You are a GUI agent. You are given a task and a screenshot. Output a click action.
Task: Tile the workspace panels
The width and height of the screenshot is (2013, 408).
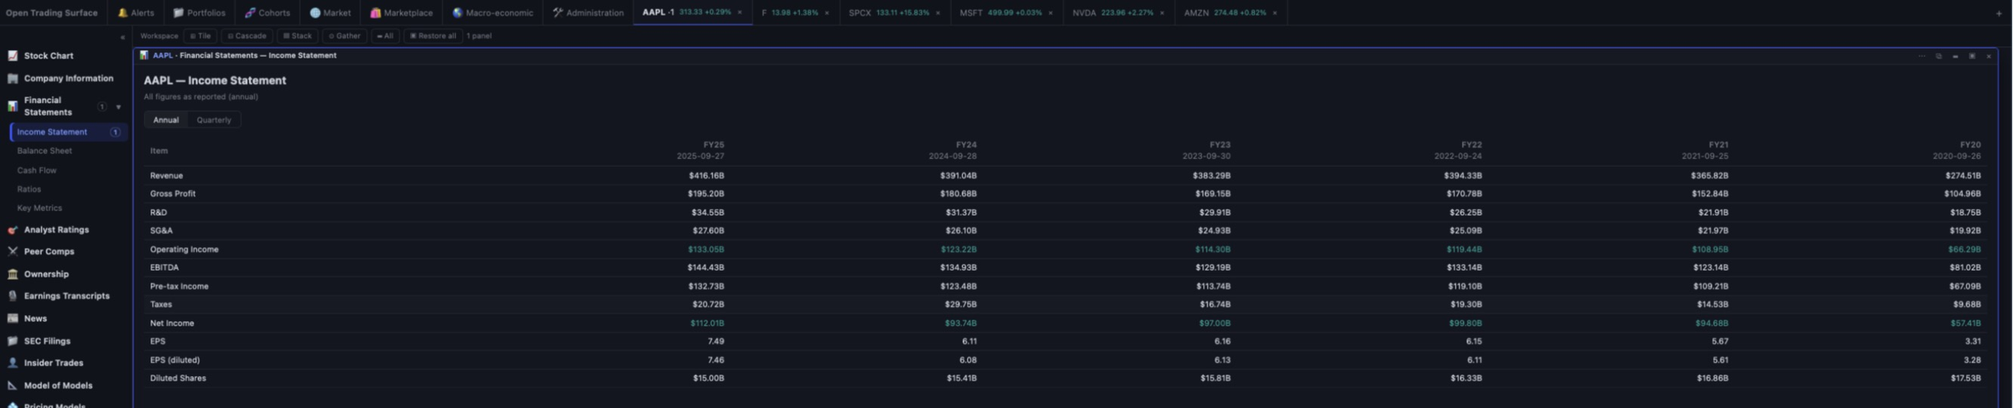200,36
